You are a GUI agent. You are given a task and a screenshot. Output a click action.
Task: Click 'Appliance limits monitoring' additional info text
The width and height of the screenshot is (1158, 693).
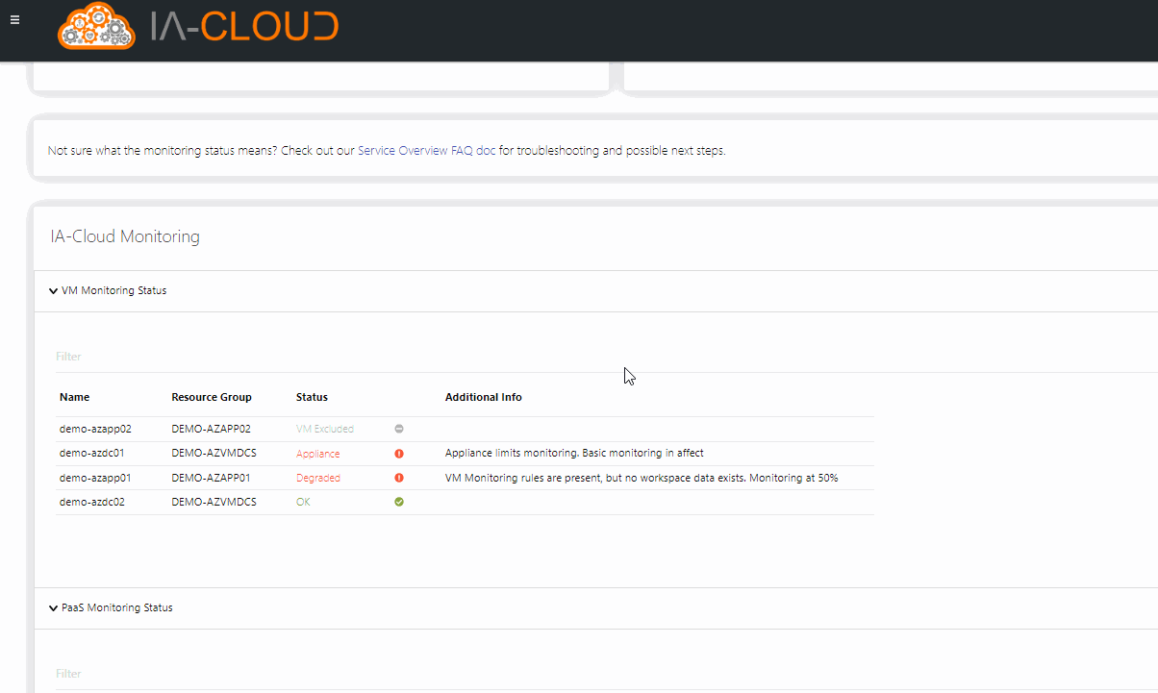click(x=575, y=454)
